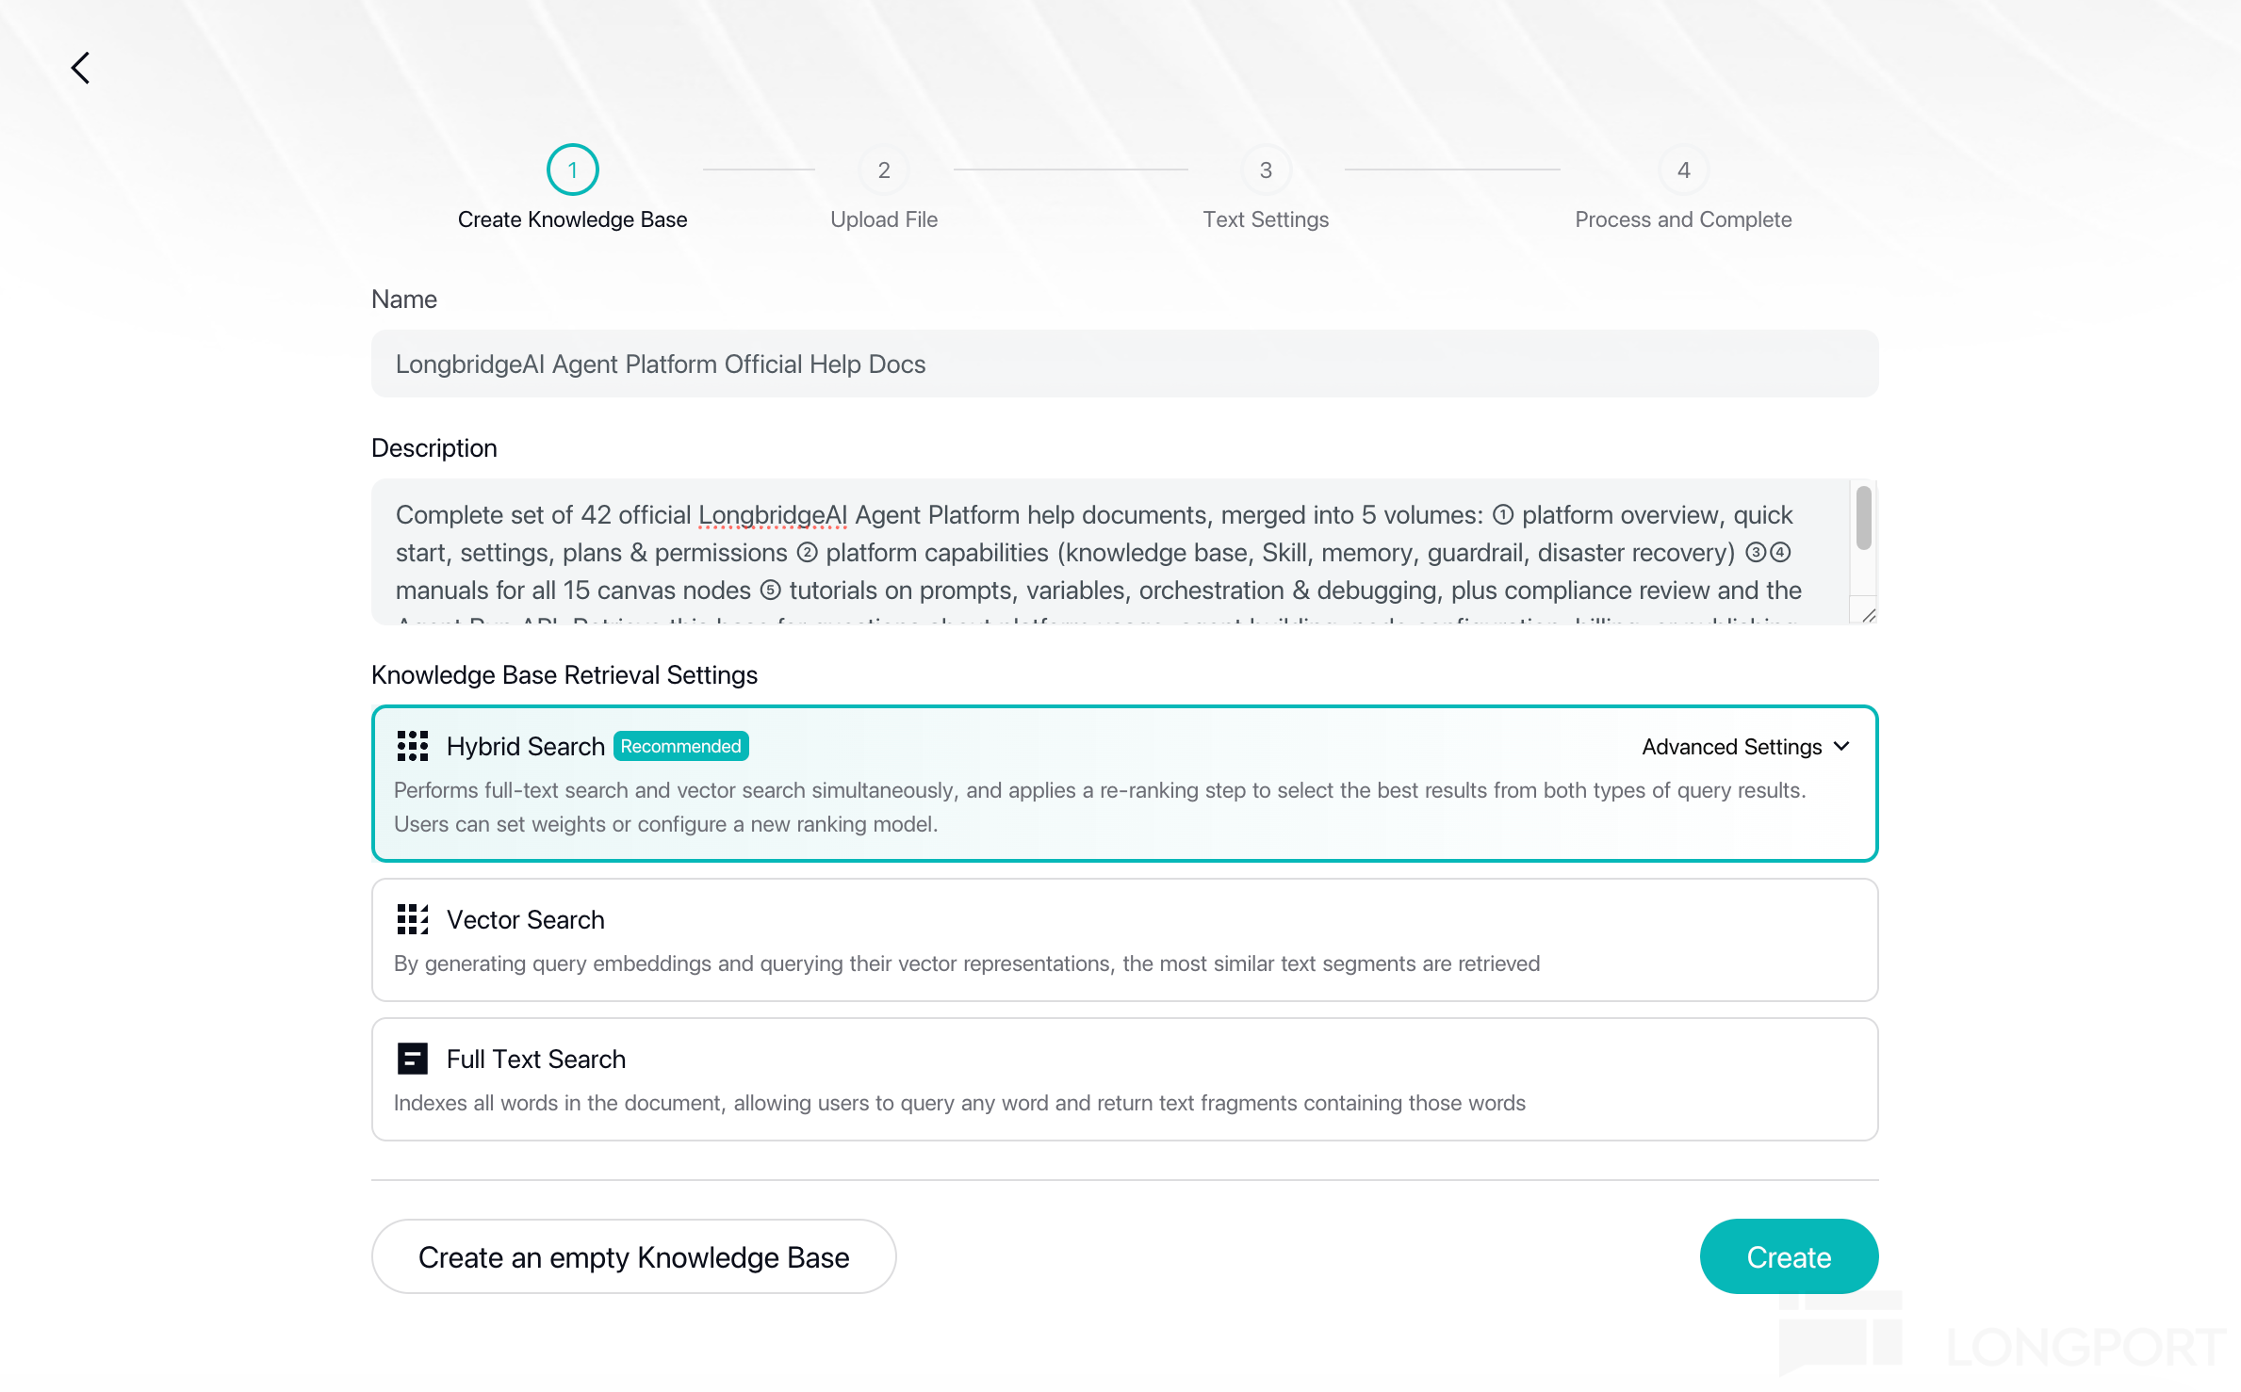
Task: Click Create an empty Knowledge Base
Action: click(x=633, y=1257)
